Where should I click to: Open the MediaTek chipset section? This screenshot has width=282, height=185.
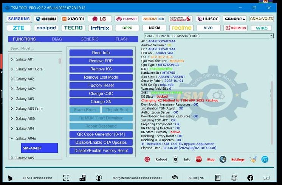pyautogui.click(x=154, y=19)
